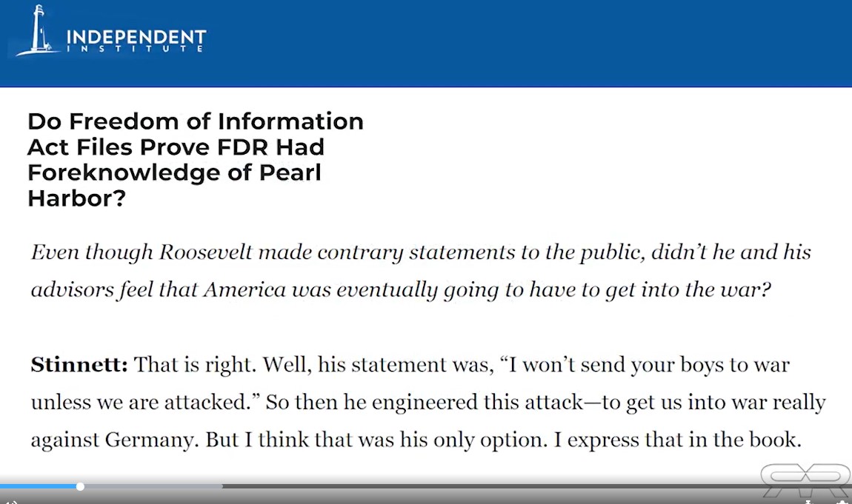Click "I express that in the book" sentence
Image resolution: width=852 pixels, height=504 pixels.
point(678,440)
